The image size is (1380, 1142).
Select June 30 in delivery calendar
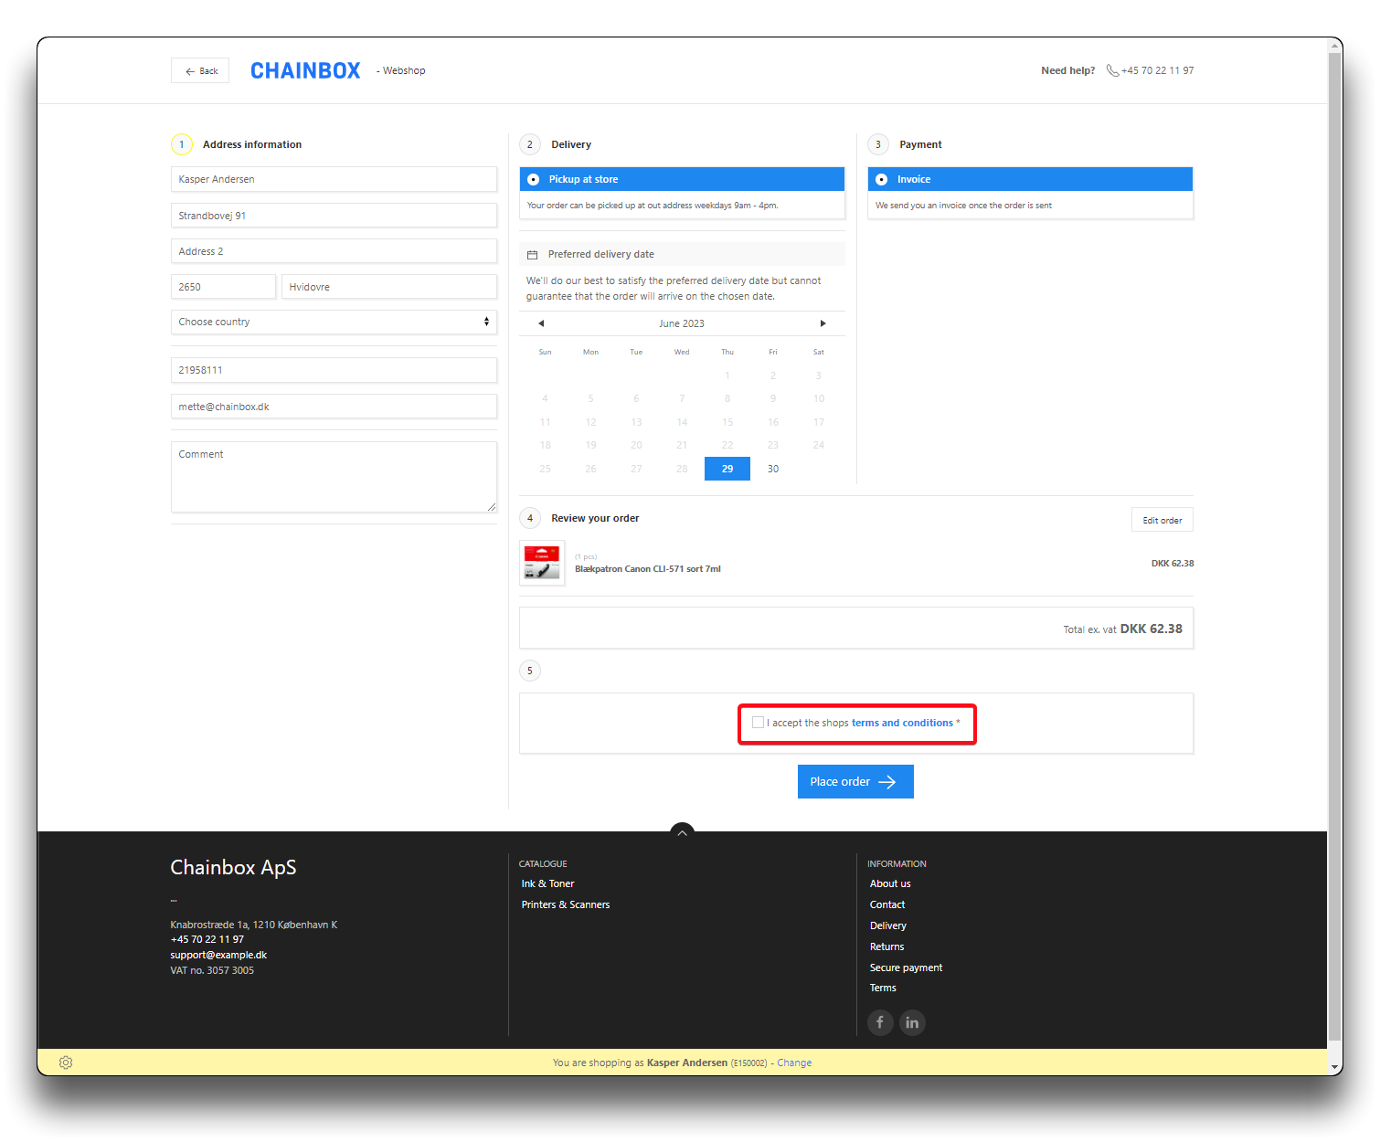[x=773, y=469]
